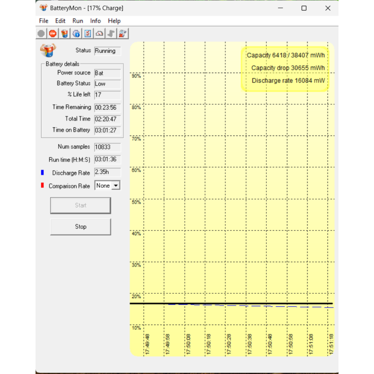Screen dimensions: 374x374
Task: Open the File menu
Action: pyautogui.click(x=44, y=21)
